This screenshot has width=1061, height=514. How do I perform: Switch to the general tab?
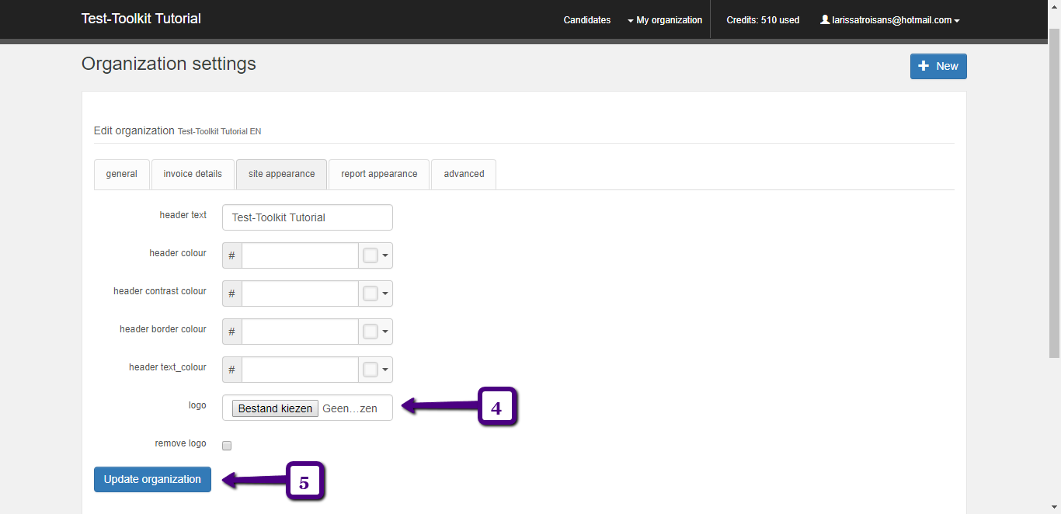click(x=122, y=174)
